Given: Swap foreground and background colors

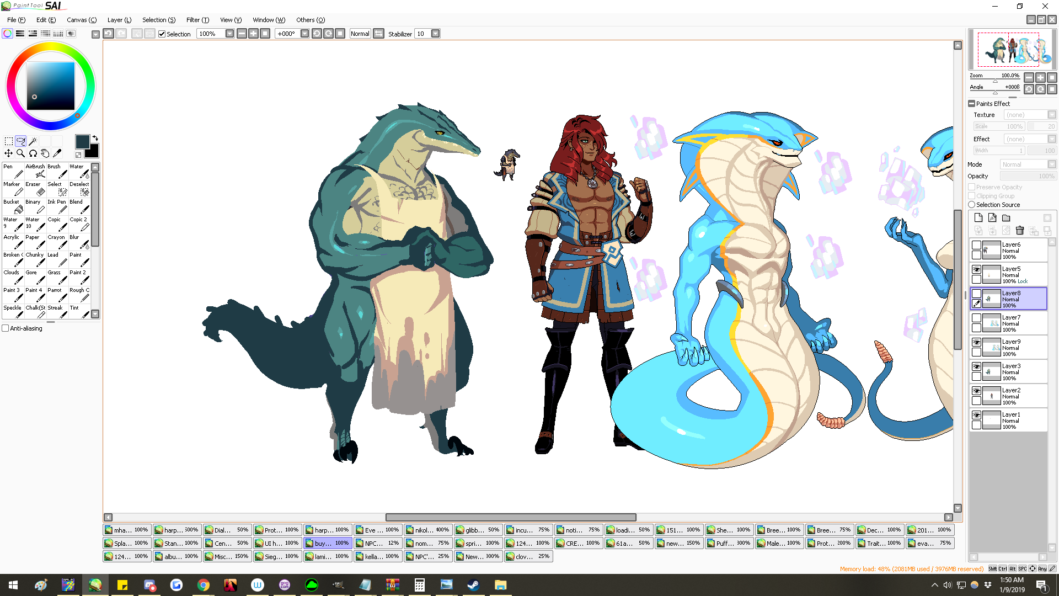Looking at the screenshot, I should pyautogui.click(x=95, y=139).
